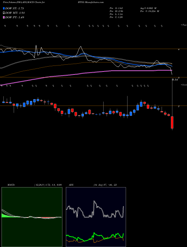Select the 'DOW PT: 1.49' legend label
Screen dimensions: 187x247
15,17
